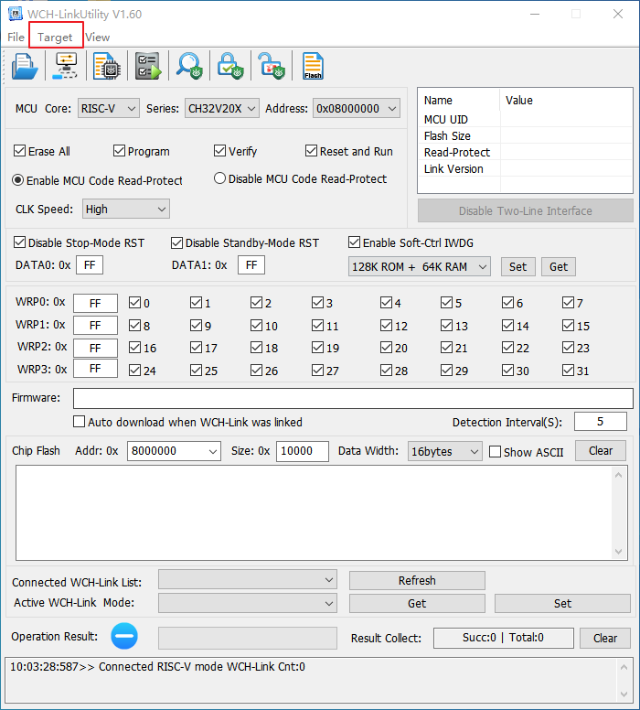Screen dimensions: 640x710
Task: Click the Refresh button for WCH-Link list
Action: pyautogui.click(x=417, y=581)
